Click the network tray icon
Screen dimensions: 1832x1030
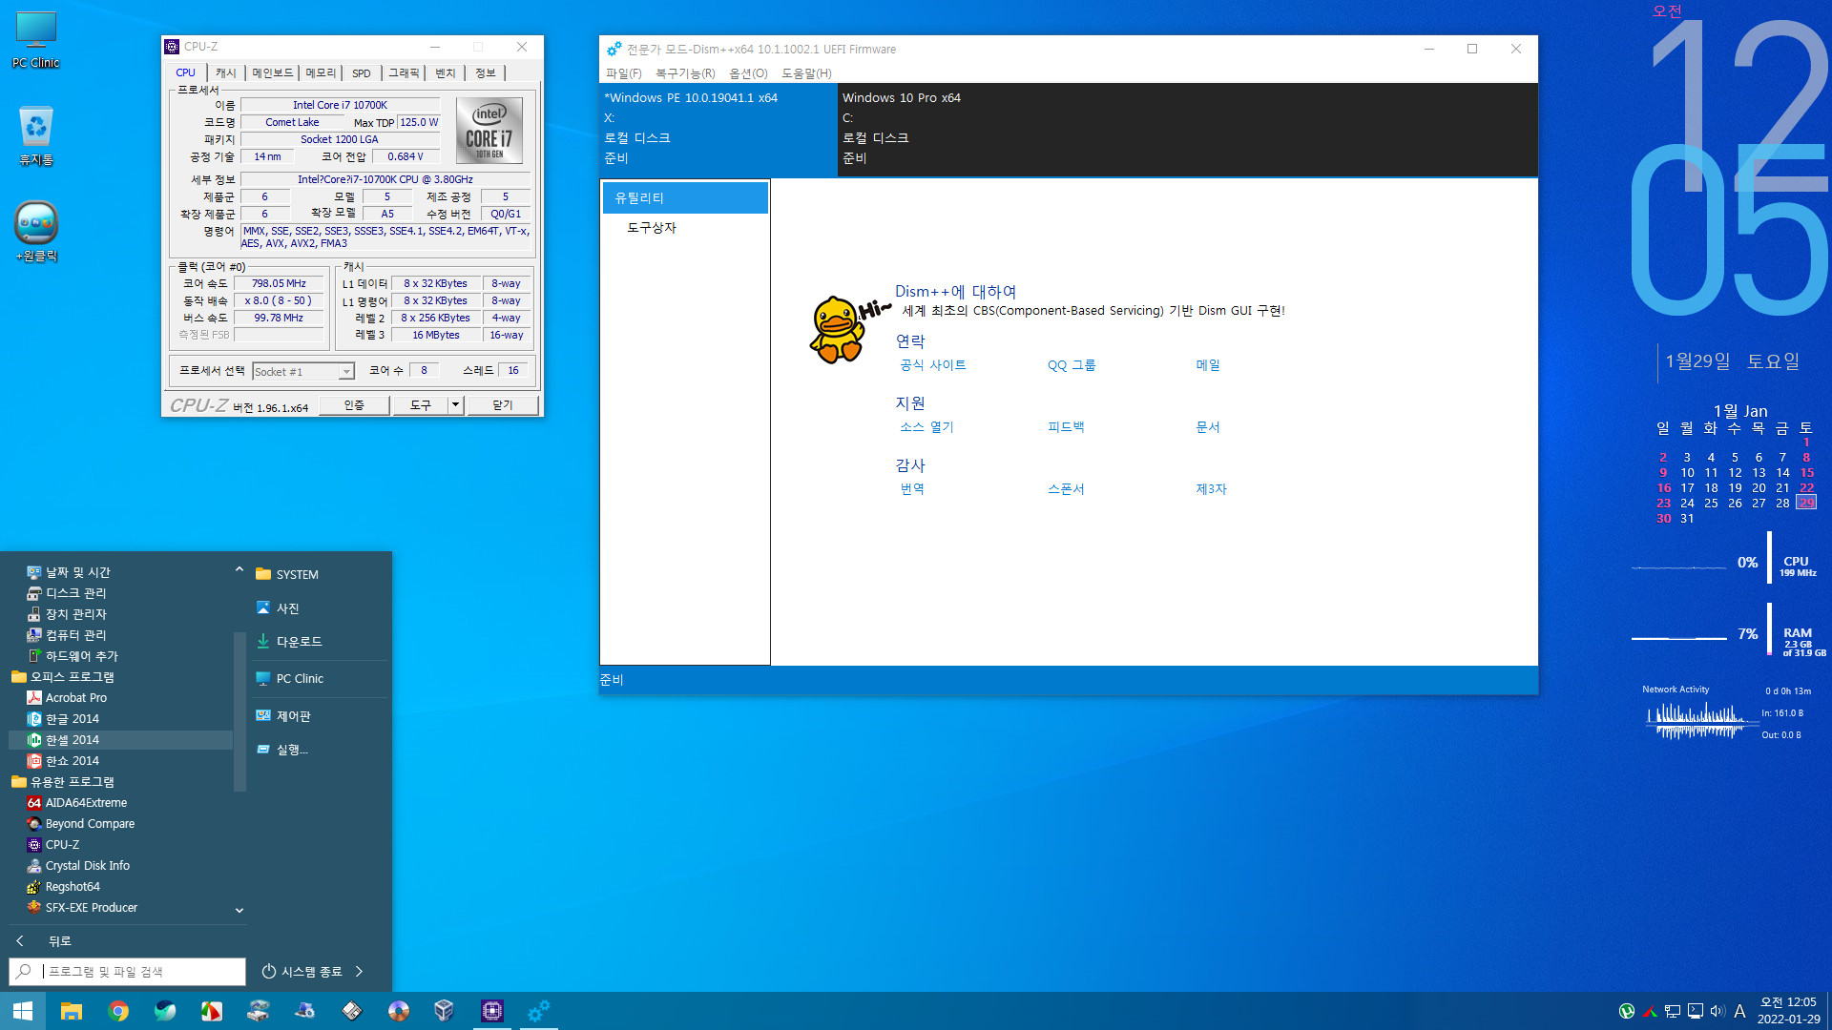[x=1673, y=1011]
